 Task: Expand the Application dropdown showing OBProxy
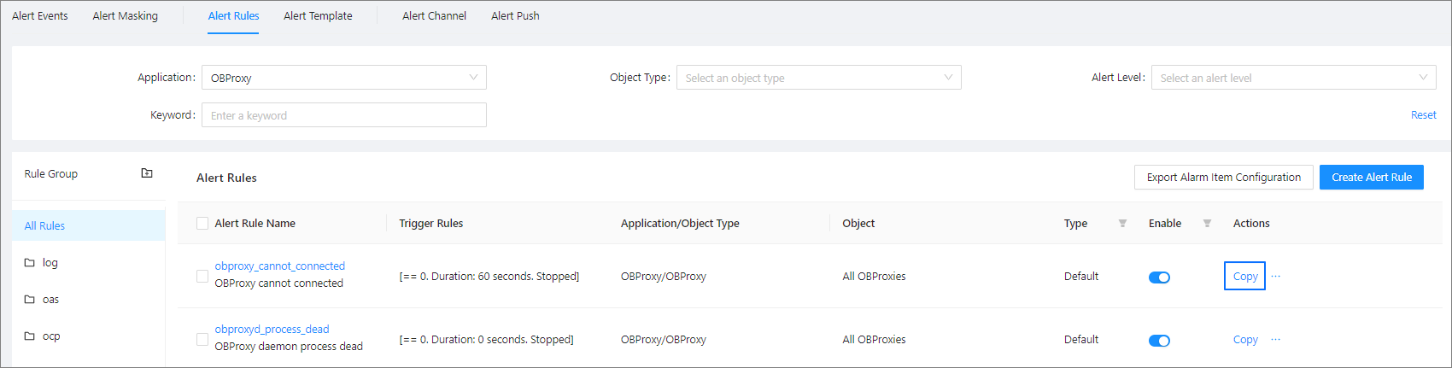pyautogui.click(x=343, y=78)
